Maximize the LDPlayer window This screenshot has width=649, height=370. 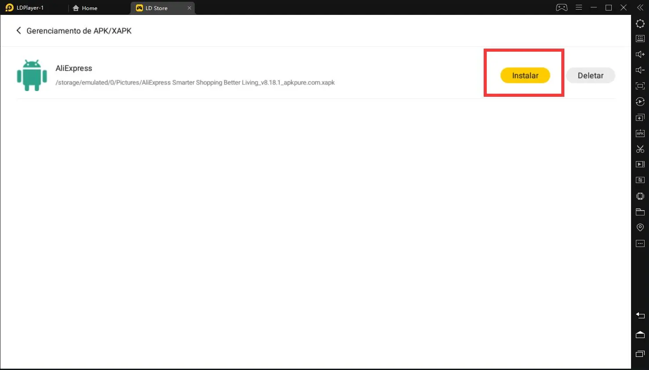609,7
